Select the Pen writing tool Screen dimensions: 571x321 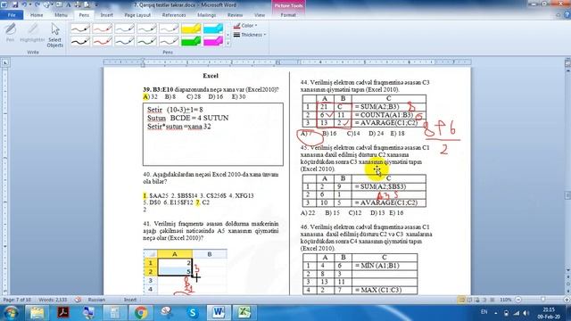coord(10,33)
